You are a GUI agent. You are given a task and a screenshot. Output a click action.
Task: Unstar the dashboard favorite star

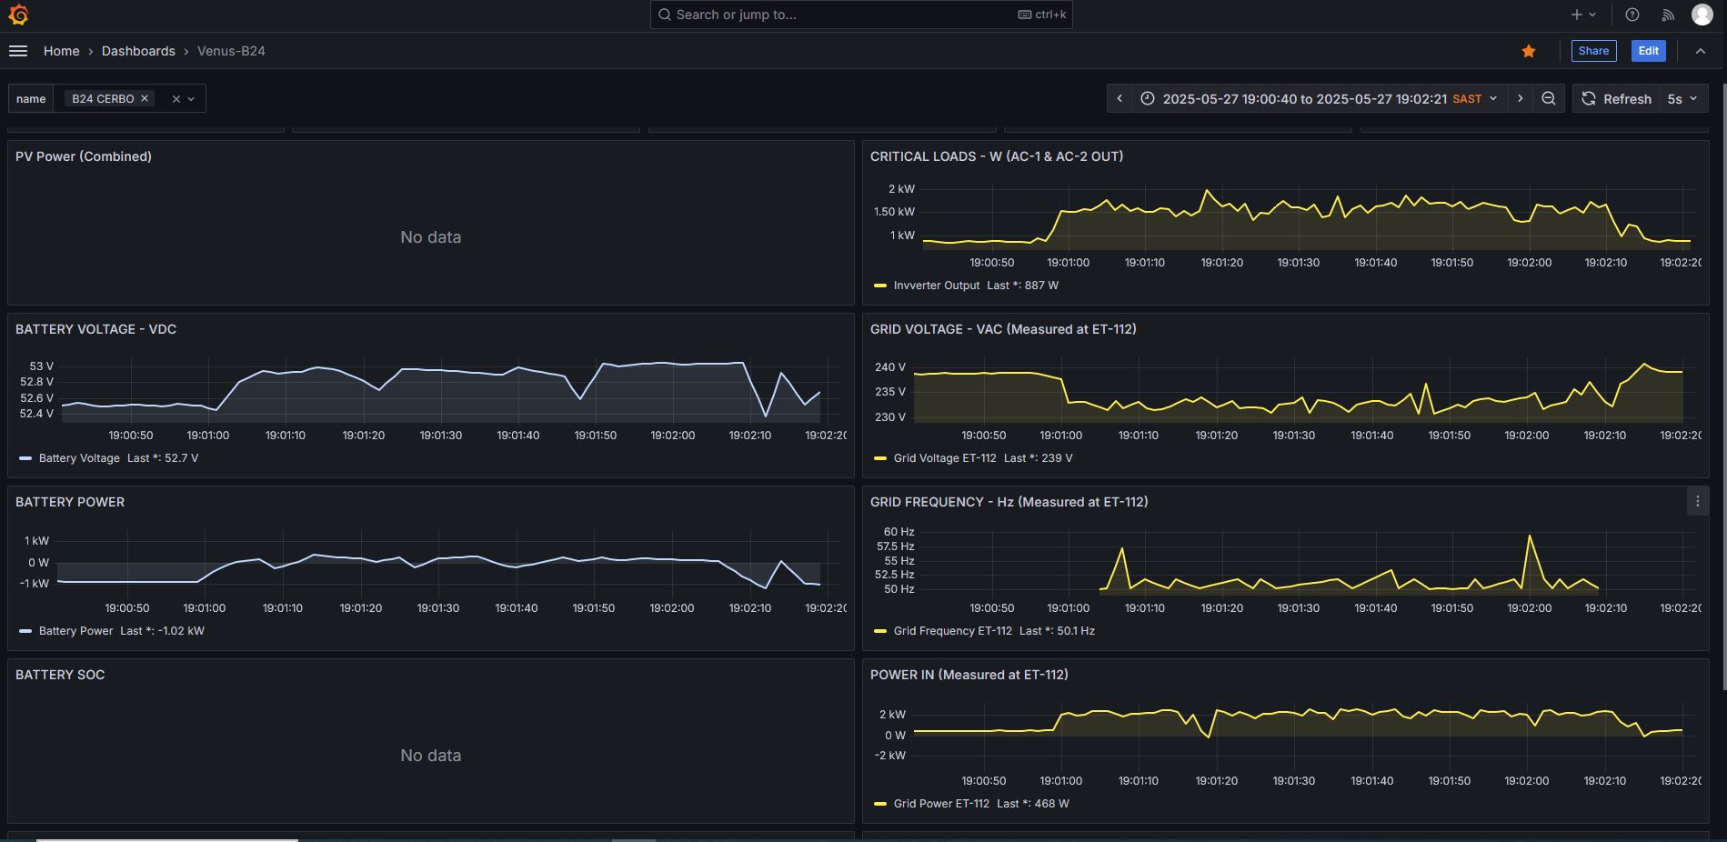pos(1529,51)
